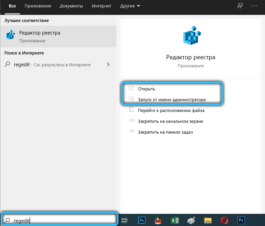Open Task View from the taskbar
Image resolution: width=265 pixels, height=226 pixels.
point(125,220)
